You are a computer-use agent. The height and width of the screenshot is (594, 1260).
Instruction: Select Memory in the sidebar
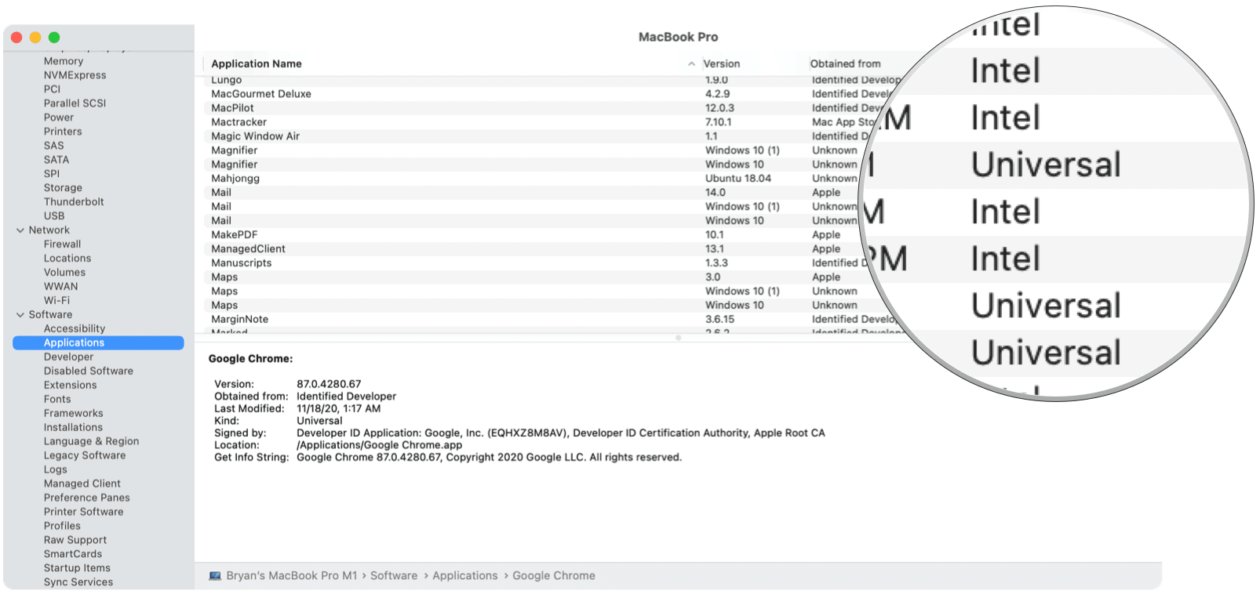pyautogui.click(x=64, y=61)
